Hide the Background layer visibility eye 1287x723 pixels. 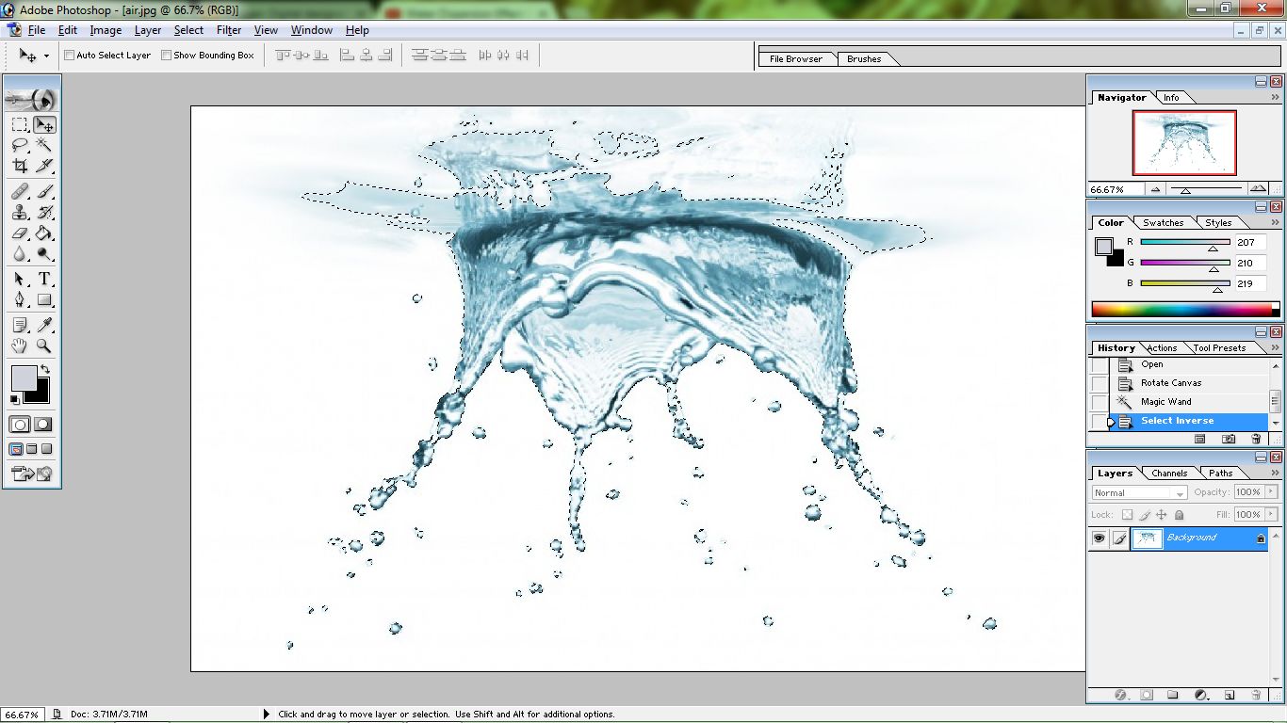[1099, 538]
